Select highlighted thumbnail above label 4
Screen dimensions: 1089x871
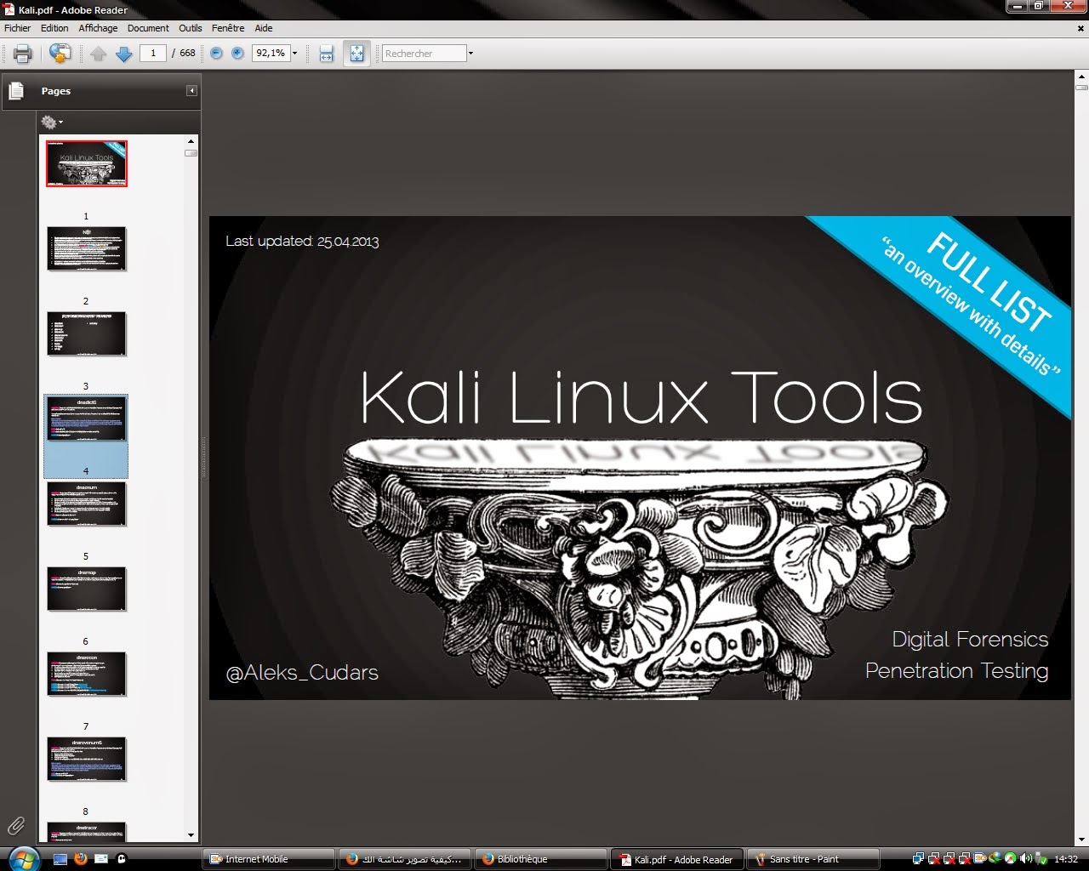86,418
